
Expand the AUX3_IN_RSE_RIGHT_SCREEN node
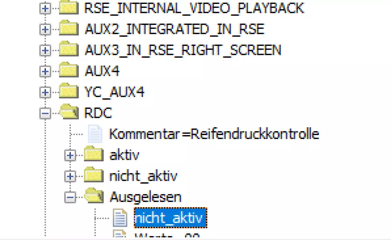tap(45, 50)
